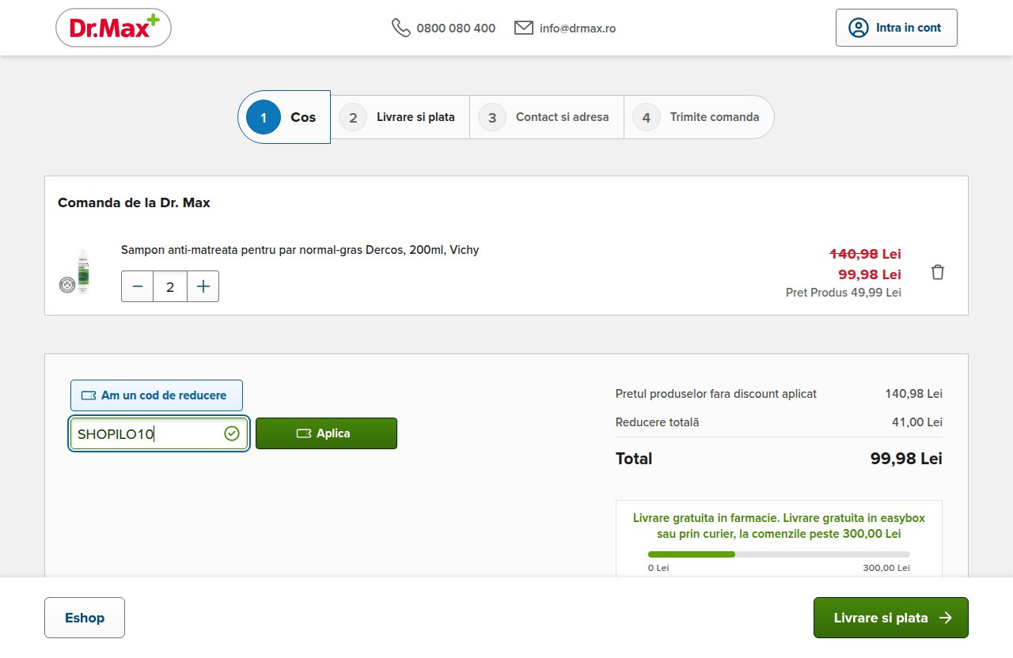Click struck-through price 140,98 Lei

pyautogui.click(x=865, y=254)
